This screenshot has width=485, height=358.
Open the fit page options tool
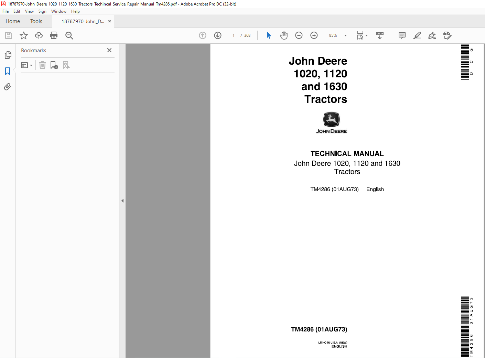(362, 35)
